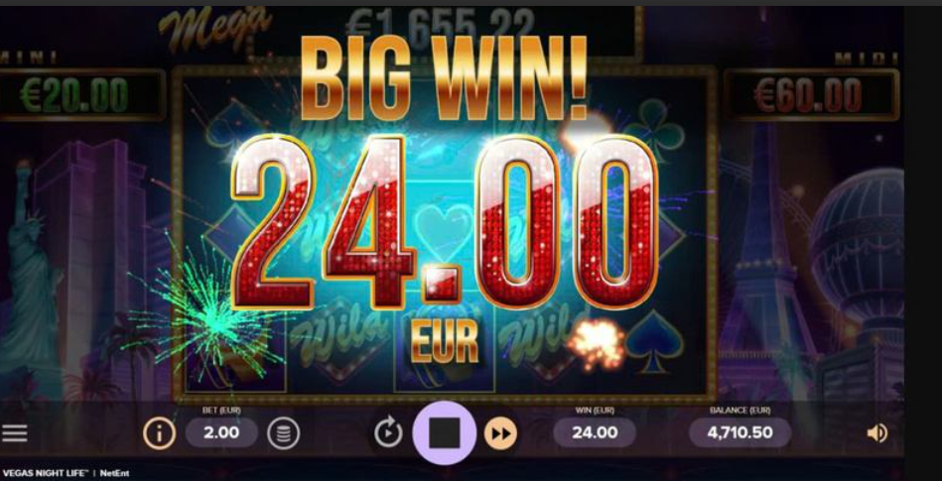Click the 24.00 win amount display

595,432
